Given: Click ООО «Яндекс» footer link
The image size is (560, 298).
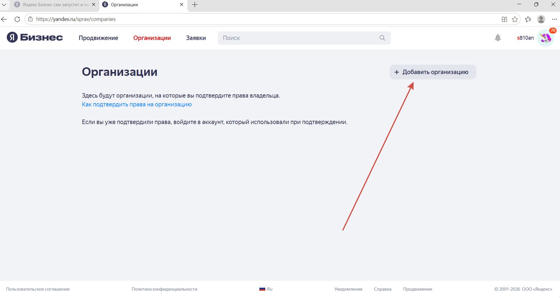Looking at the screenshot, I should [x=537, y=289].
